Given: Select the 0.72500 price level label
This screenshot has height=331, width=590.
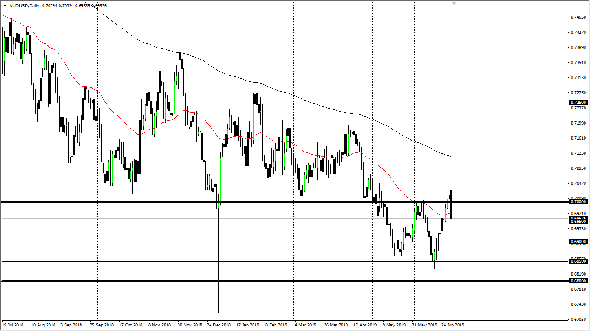Looking at the screenshot, I should (578, 103).
